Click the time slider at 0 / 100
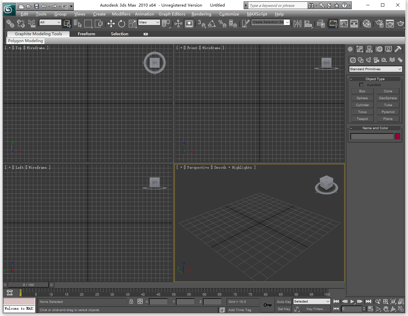Screen dimensions: 408x316 [x=28, y=285]
